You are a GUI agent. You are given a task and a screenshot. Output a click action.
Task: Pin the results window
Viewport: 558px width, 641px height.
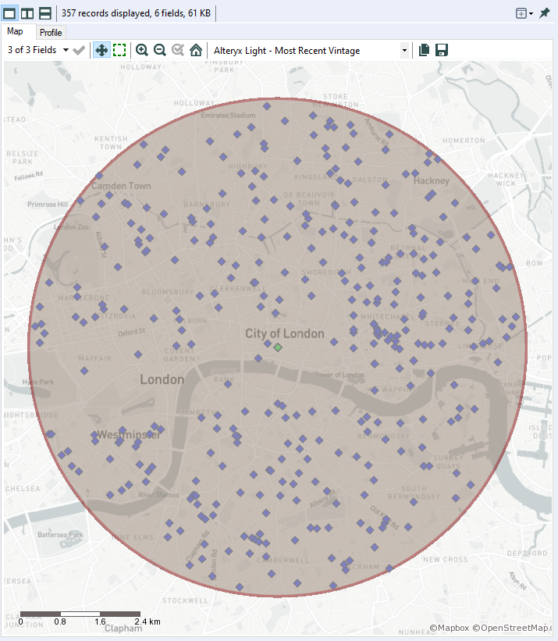pyautogui.click(x=545, y=13)
